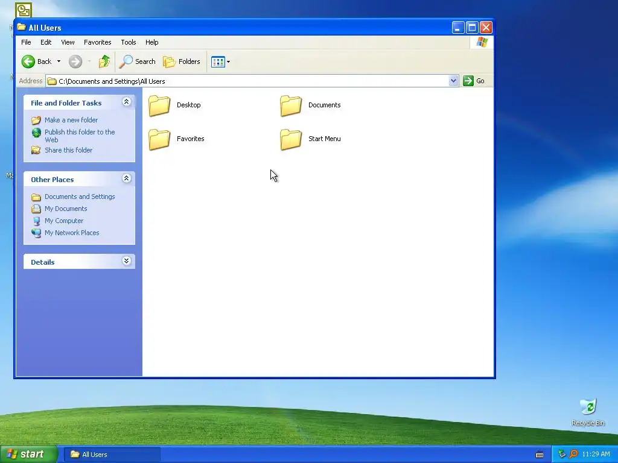The width and height of the screenshot is (618, 463).
Task: Open My Documents from Other Places
Action: [x=66, y=209]
